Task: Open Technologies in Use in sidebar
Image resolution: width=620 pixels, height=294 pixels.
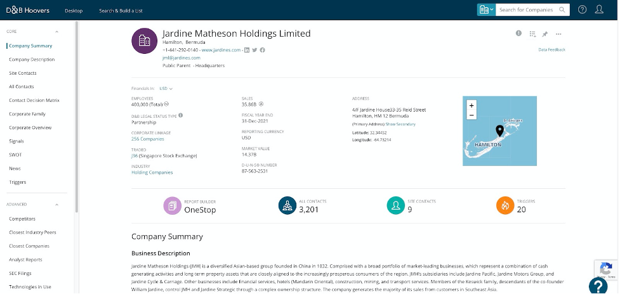Action: pos(30,287)
